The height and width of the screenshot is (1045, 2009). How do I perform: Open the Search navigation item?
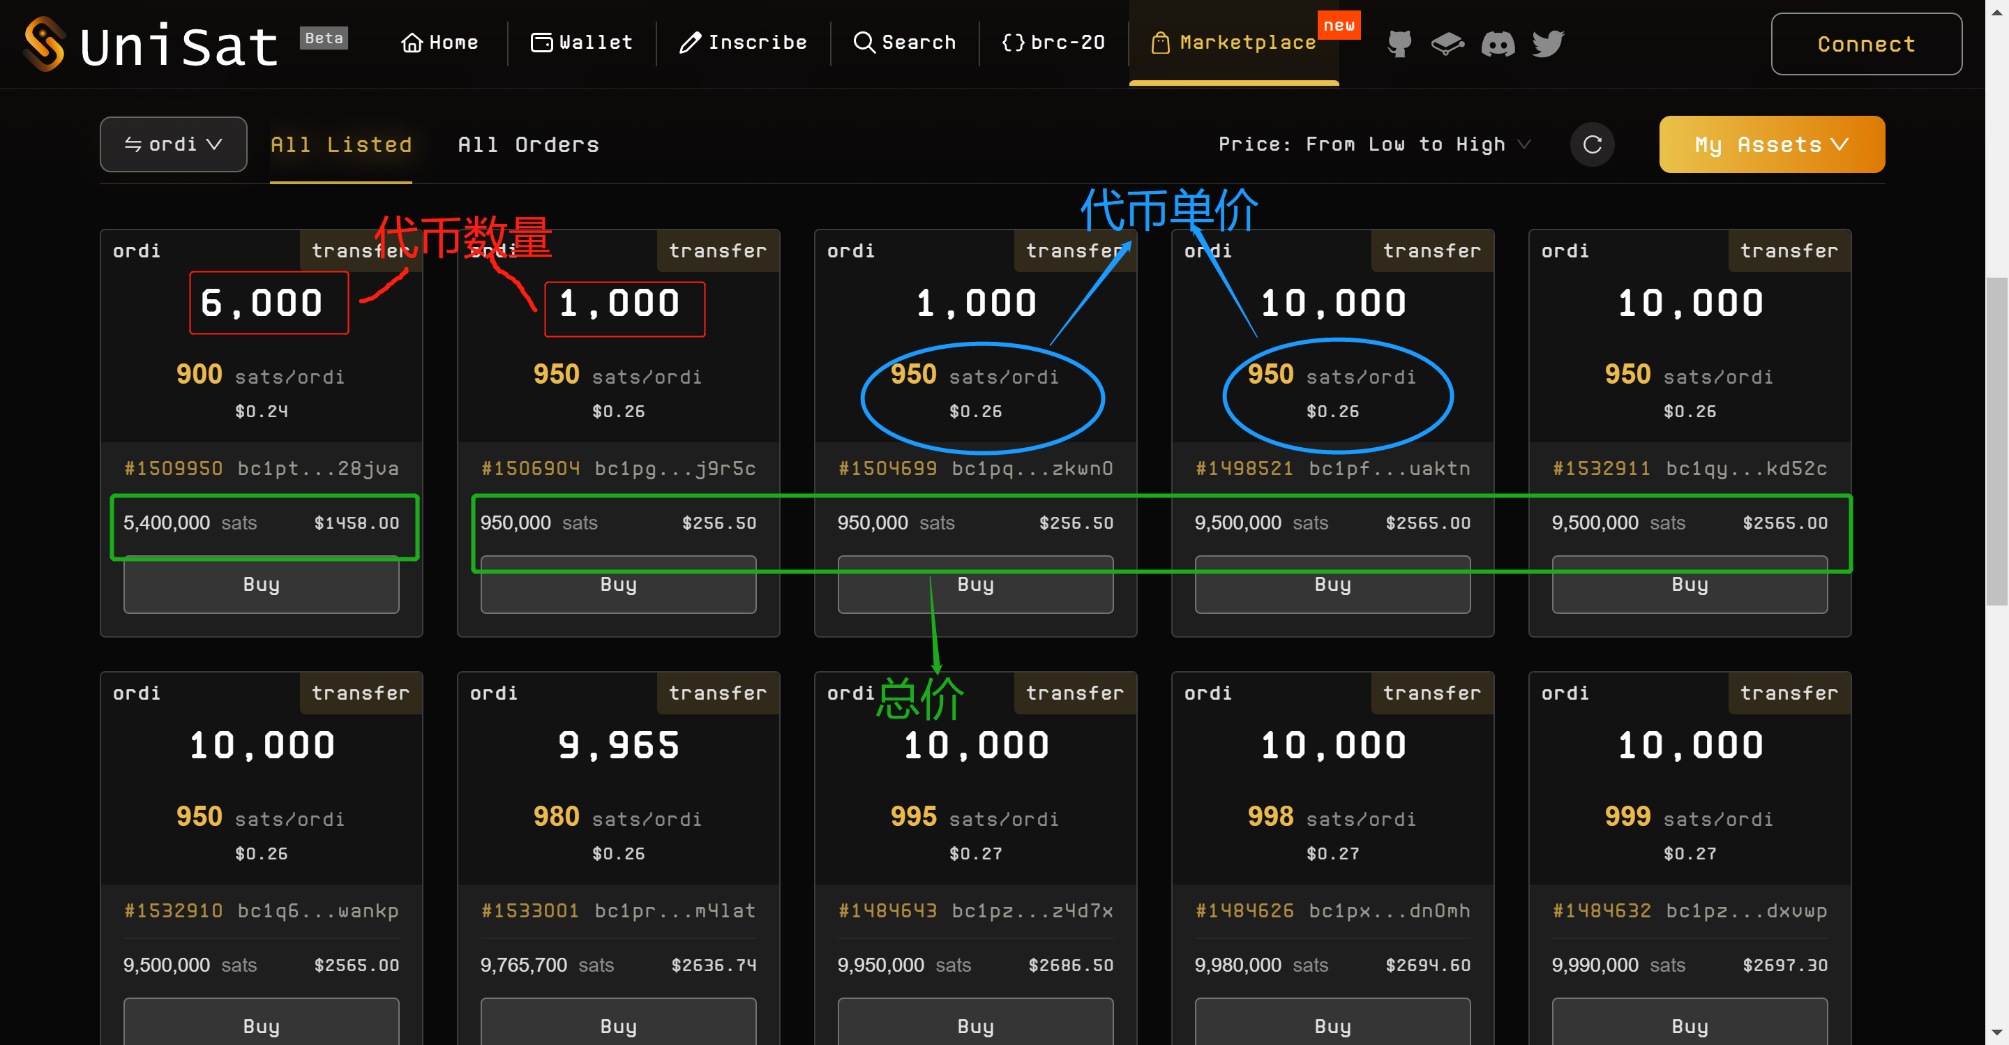click(904, 43)
